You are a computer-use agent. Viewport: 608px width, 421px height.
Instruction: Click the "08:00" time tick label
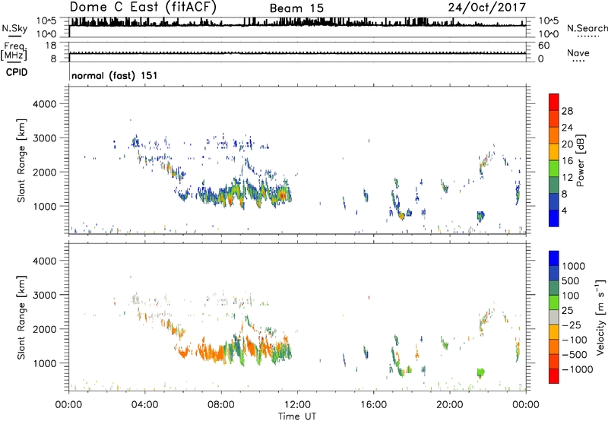pos(221,405)
